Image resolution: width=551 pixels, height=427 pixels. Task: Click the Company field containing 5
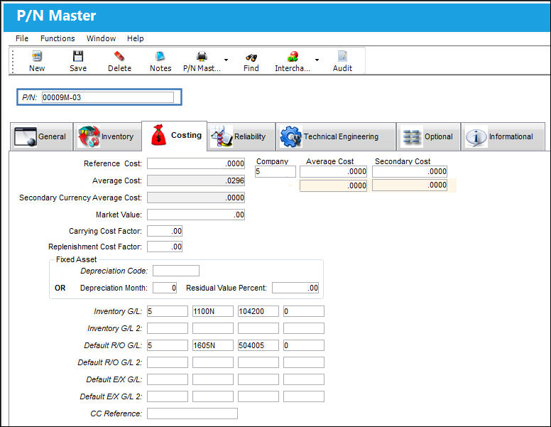coord(275,172)
